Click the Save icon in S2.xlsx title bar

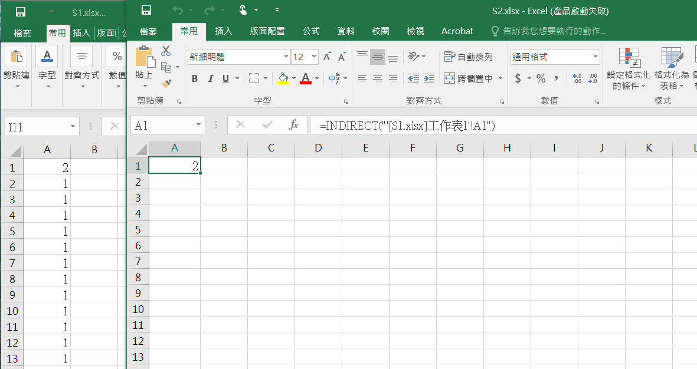[x=146, y=11]
